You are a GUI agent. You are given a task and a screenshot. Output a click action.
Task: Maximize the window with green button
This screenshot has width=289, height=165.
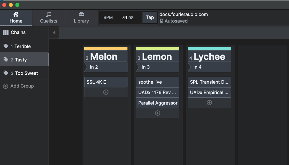17,5
